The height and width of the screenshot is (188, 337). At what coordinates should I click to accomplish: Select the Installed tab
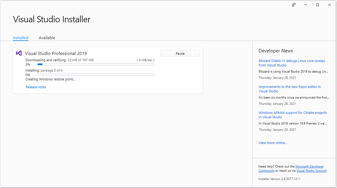pos(21,38)
